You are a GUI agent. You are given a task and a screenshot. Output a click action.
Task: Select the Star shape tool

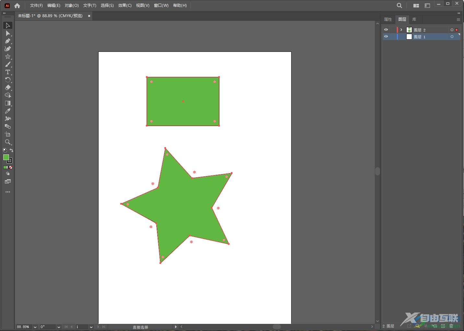(x=8, y=56)
